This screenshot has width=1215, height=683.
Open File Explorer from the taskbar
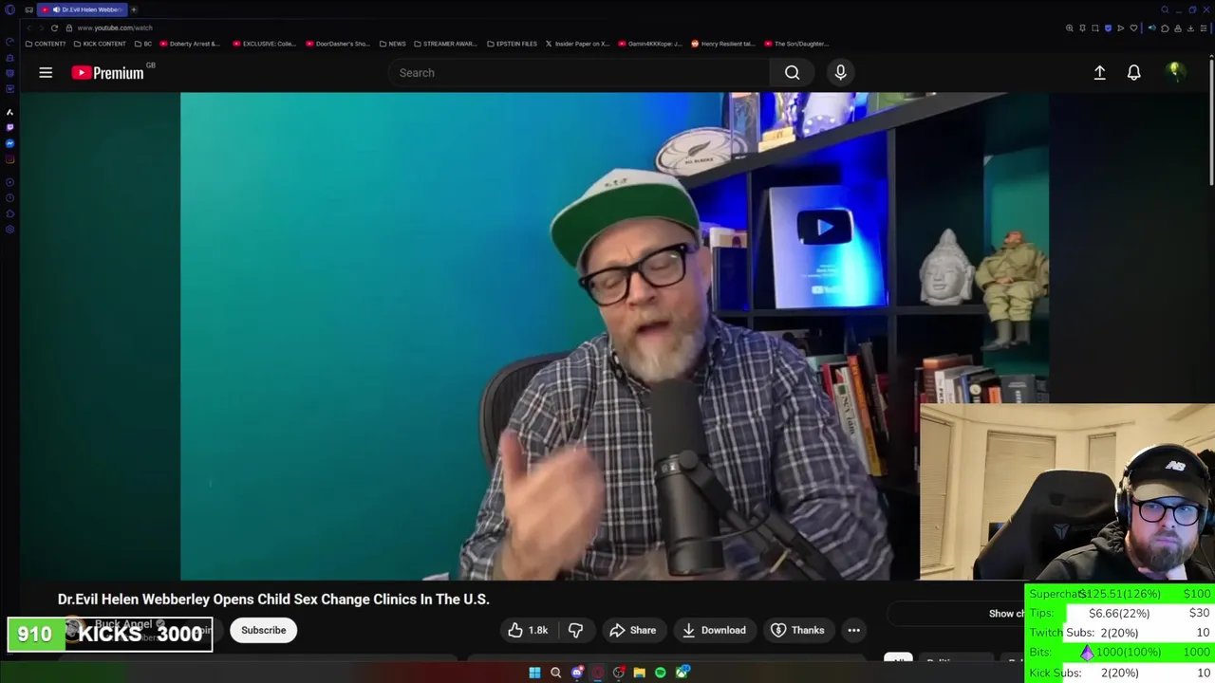(x=640, y=673)
